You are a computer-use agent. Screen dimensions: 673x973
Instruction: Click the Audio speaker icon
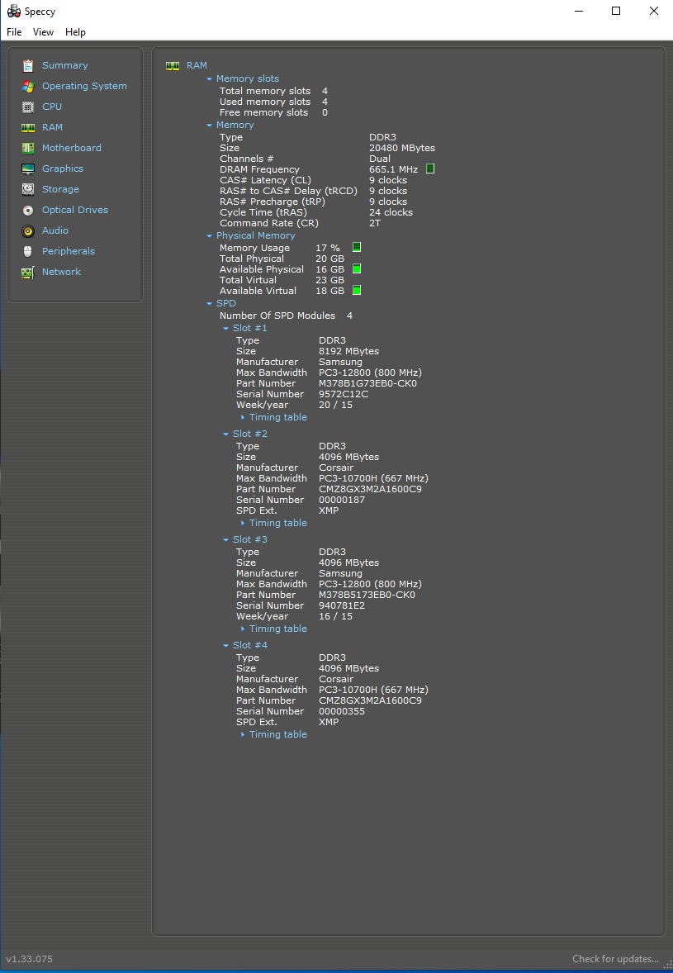[x=28, y=230]
